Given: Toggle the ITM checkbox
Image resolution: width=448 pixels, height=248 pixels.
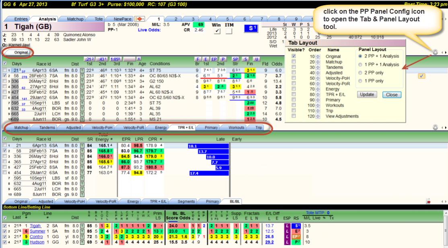Looking at the screenshot, I should click(228, 31).
